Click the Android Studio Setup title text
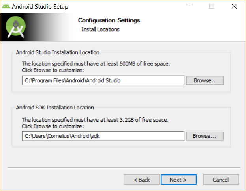The width and height of the screenshot is (246, 191). pos(40,7)
